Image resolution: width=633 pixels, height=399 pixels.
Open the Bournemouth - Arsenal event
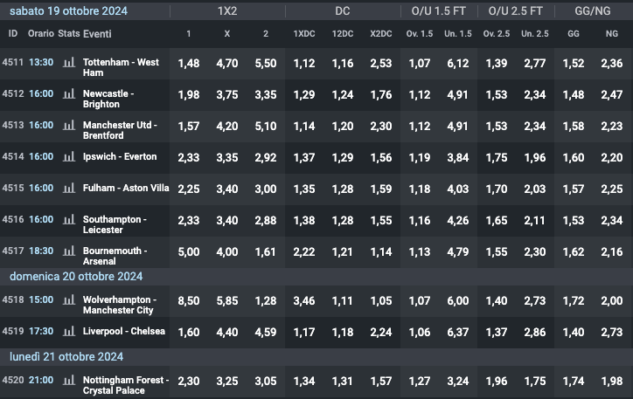tap(115, 256)
